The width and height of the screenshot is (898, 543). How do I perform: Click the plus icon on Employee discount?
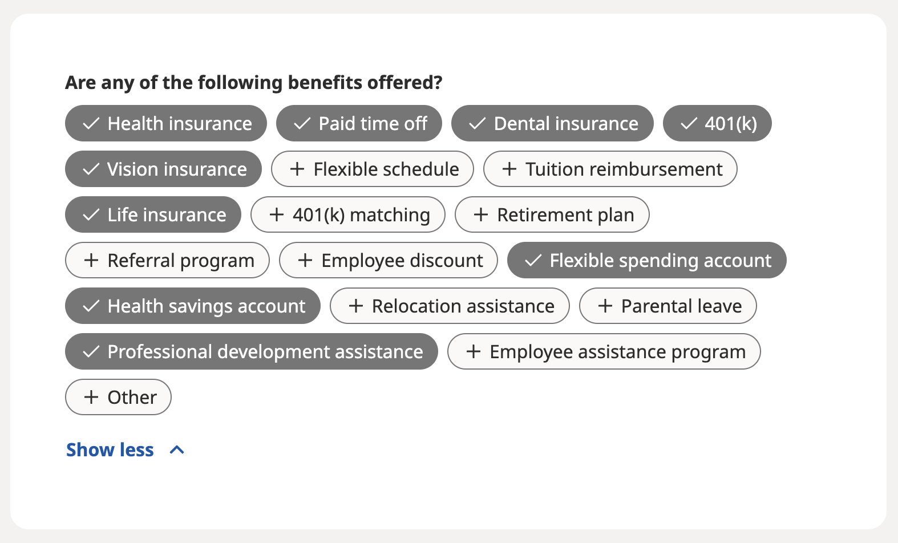(305, 260)
